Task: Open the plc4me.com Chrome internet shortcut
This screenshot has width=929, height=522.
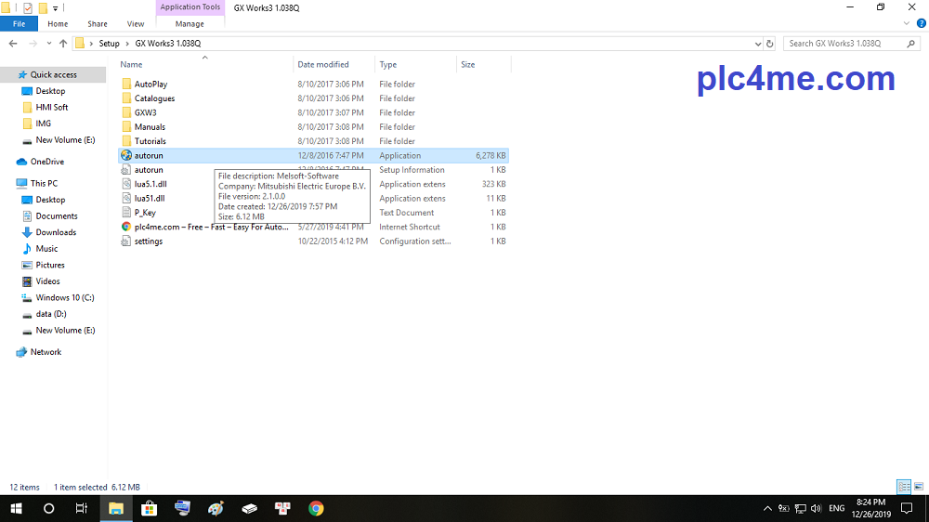Action: (210, 227)
